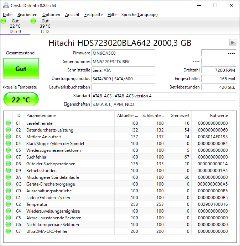Click the Grenzwert column header
This screenshot has height=246, width=240.
point(178,116)
